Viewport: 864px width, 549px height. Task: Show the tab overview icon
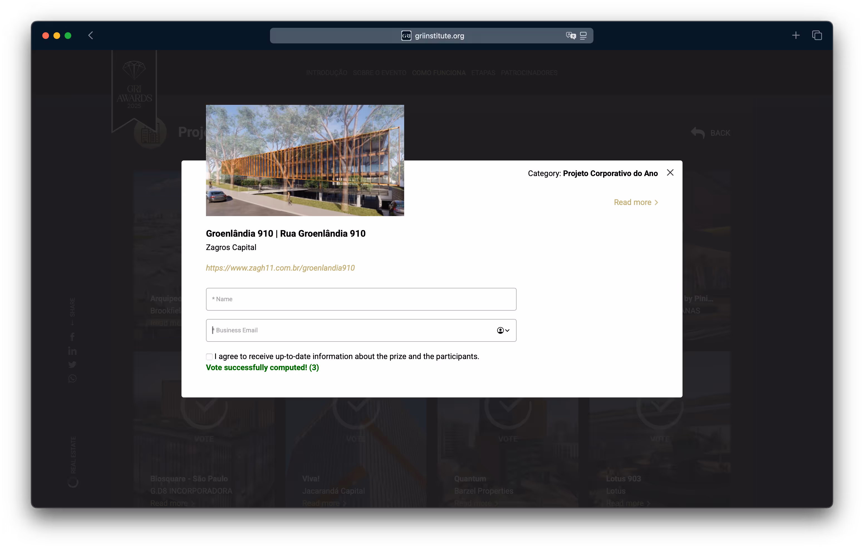[x=817, y=36]
